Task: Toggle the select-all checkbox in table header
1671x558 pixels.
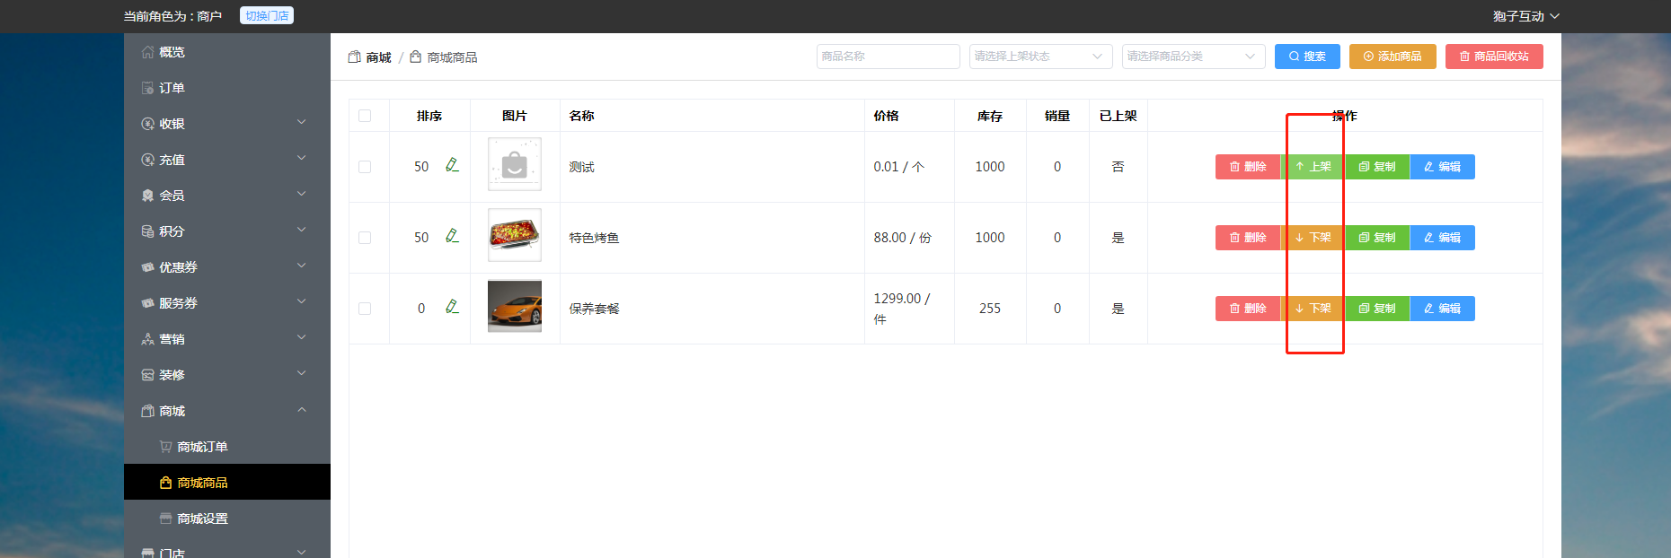Action: pos(365,116)
